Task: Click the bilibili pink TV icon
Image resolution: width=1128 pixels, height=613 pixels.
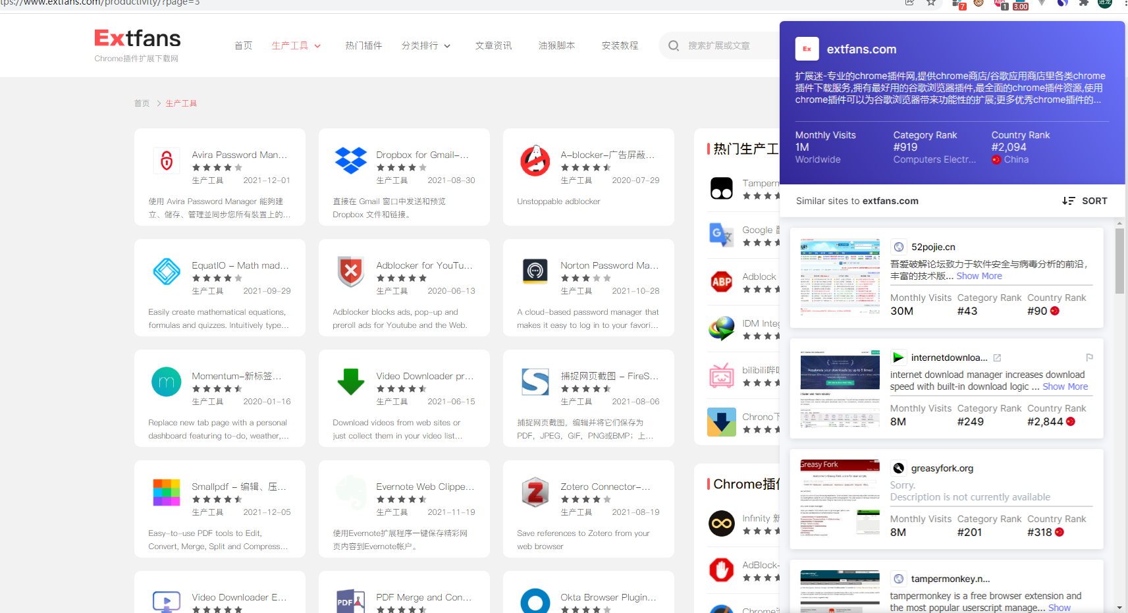Action: [722, 375]
